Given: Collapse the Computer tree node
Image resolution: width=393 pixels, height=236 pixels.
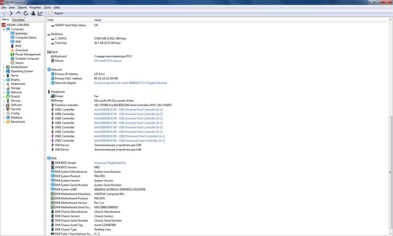Looking at the screenshot, I should 4,29.
